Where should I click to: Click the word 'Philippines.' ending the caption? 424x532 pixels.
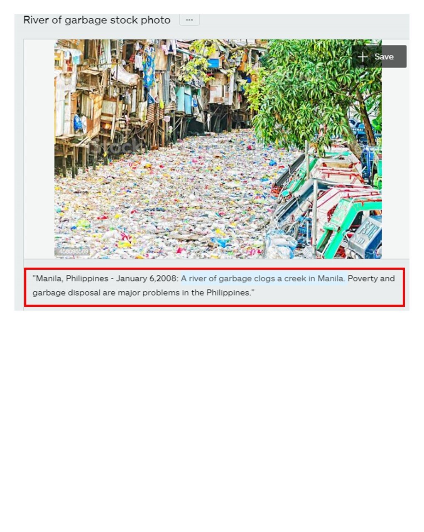tap(230, 293)
